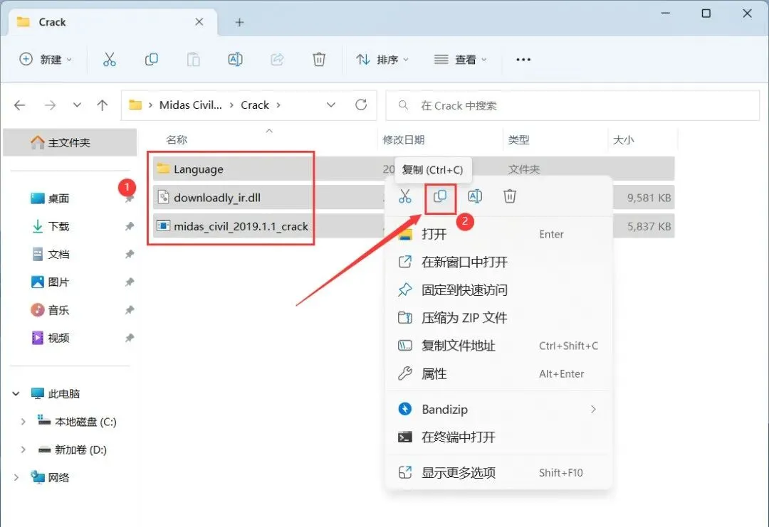This screenshot has height=527, width=769.
Task: Choose 在终端中打开 from the context menu
Action: [498, 437]
